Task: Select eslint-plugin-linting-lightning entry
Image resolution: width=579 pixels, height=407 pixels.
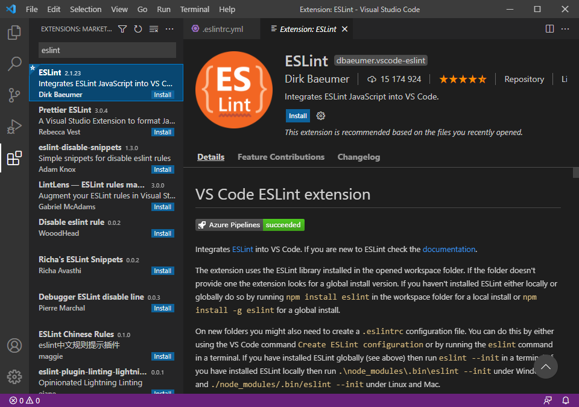Action: tap(106, 378)
